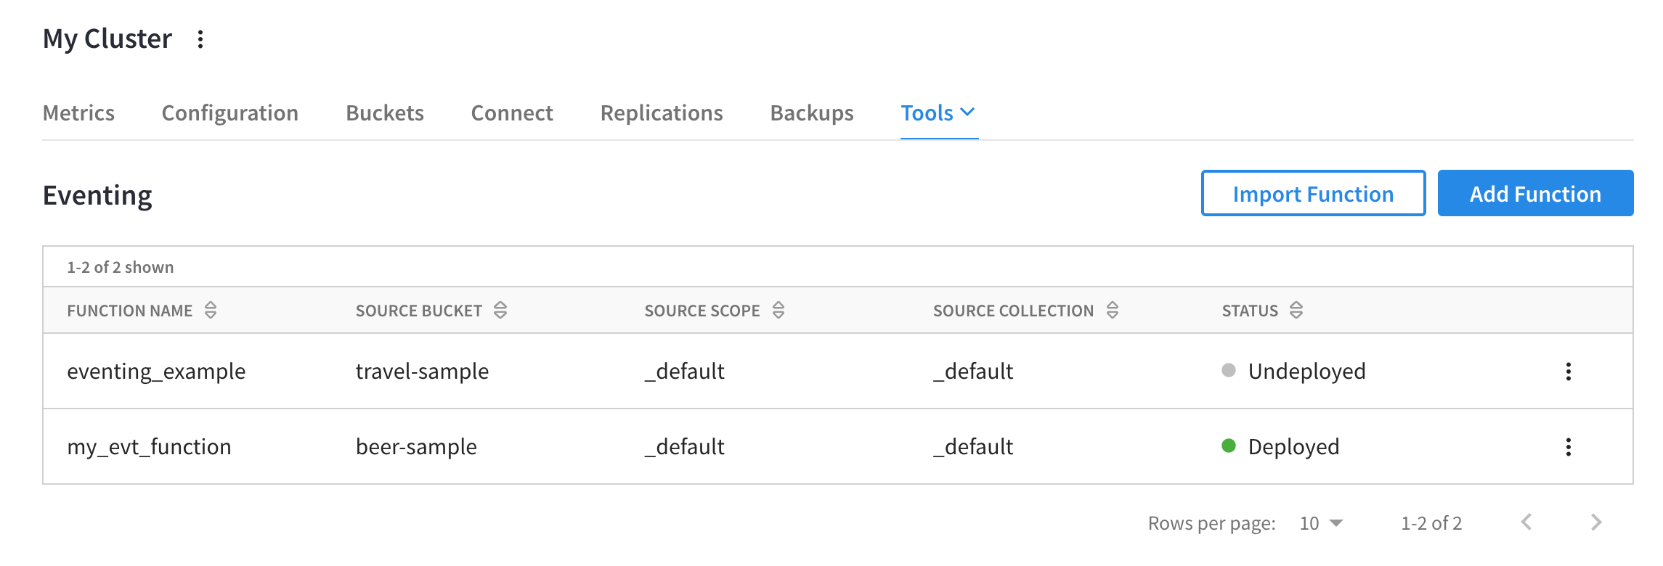Click the green Deployed status indicator
This screenshot has width=1663, height=566.
pos(1229,446)
